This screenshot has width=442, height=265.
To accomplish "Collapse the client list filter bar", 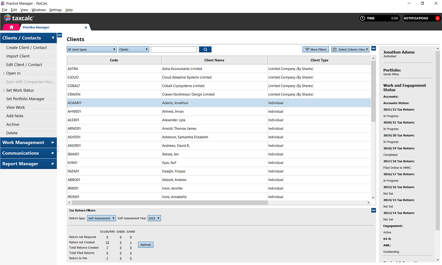I will pyautogui.click(x=373, y=49).
